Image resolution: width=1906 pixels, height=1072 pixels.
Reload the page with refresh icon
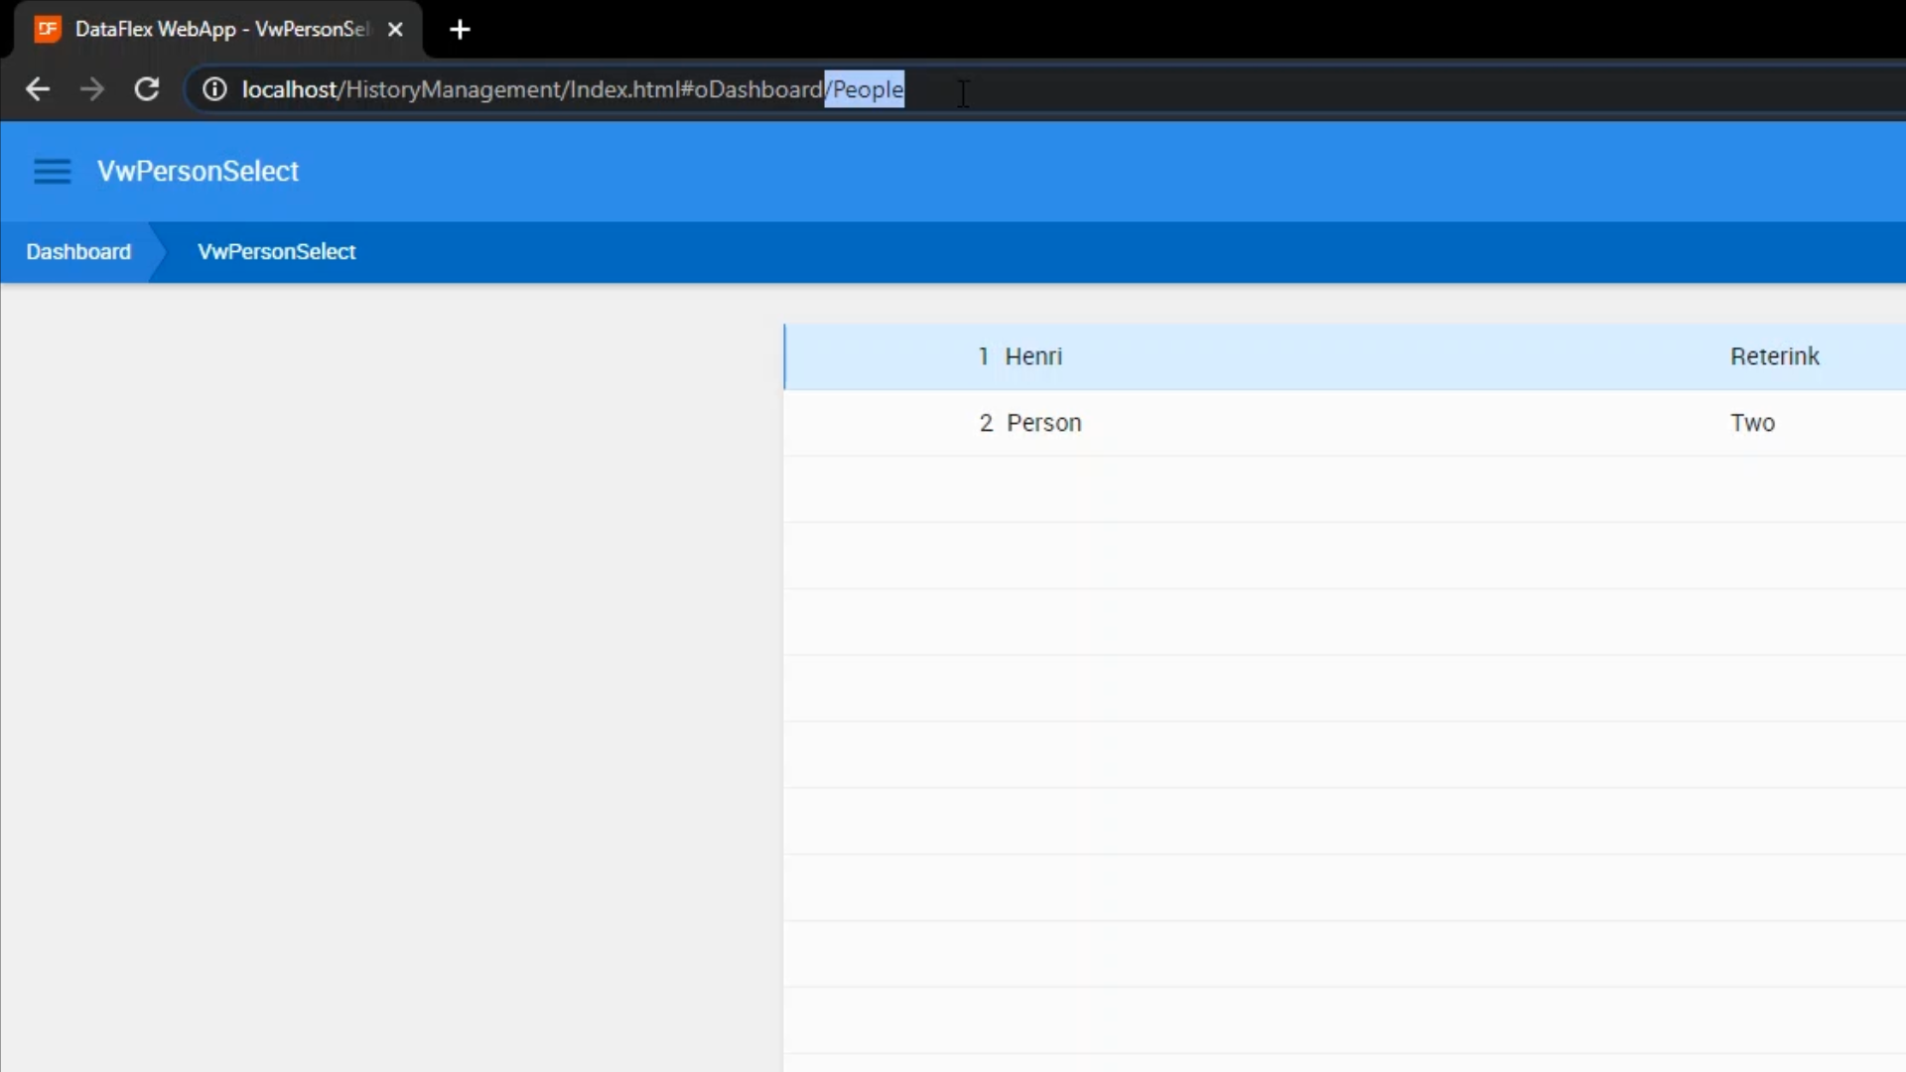coord(147,89)
